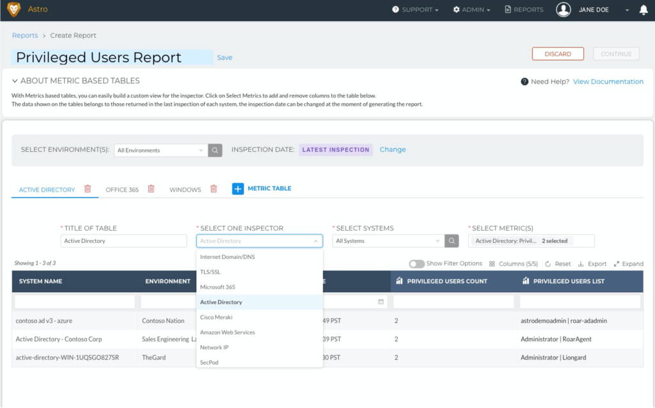Click the Continue button
This screenshot has height=408, width=655.
point(616,54)
